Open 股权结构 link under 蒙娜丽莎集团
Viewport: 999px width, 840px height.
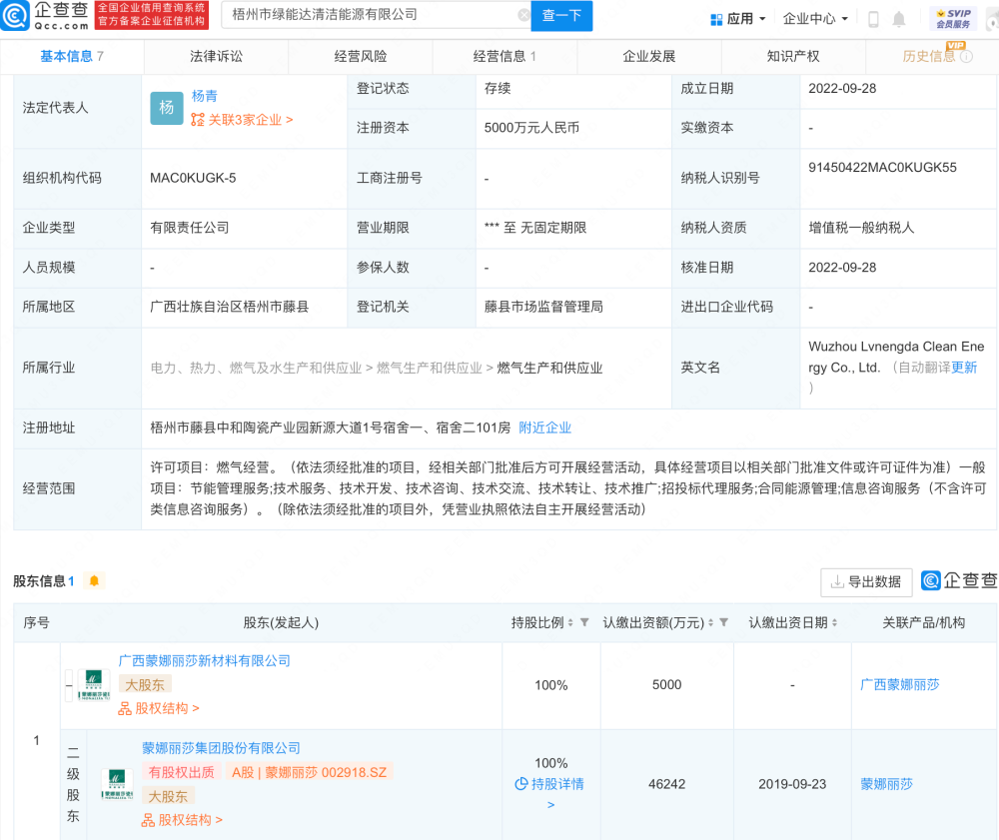tap(182, 820)
